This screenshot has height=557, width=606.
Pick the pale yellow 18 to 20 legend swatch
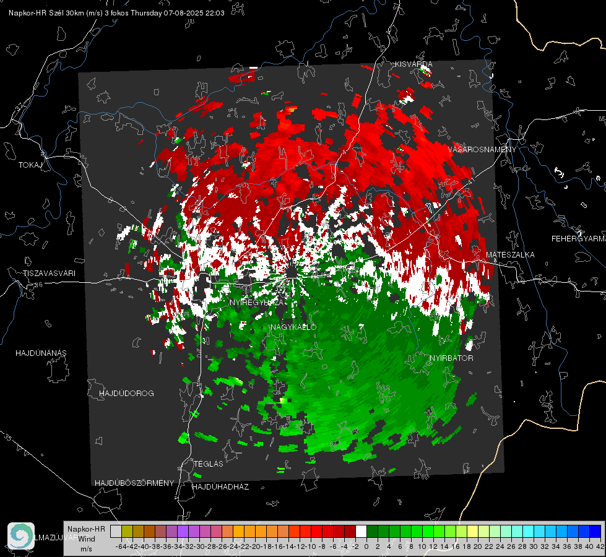tap(472, 531)
